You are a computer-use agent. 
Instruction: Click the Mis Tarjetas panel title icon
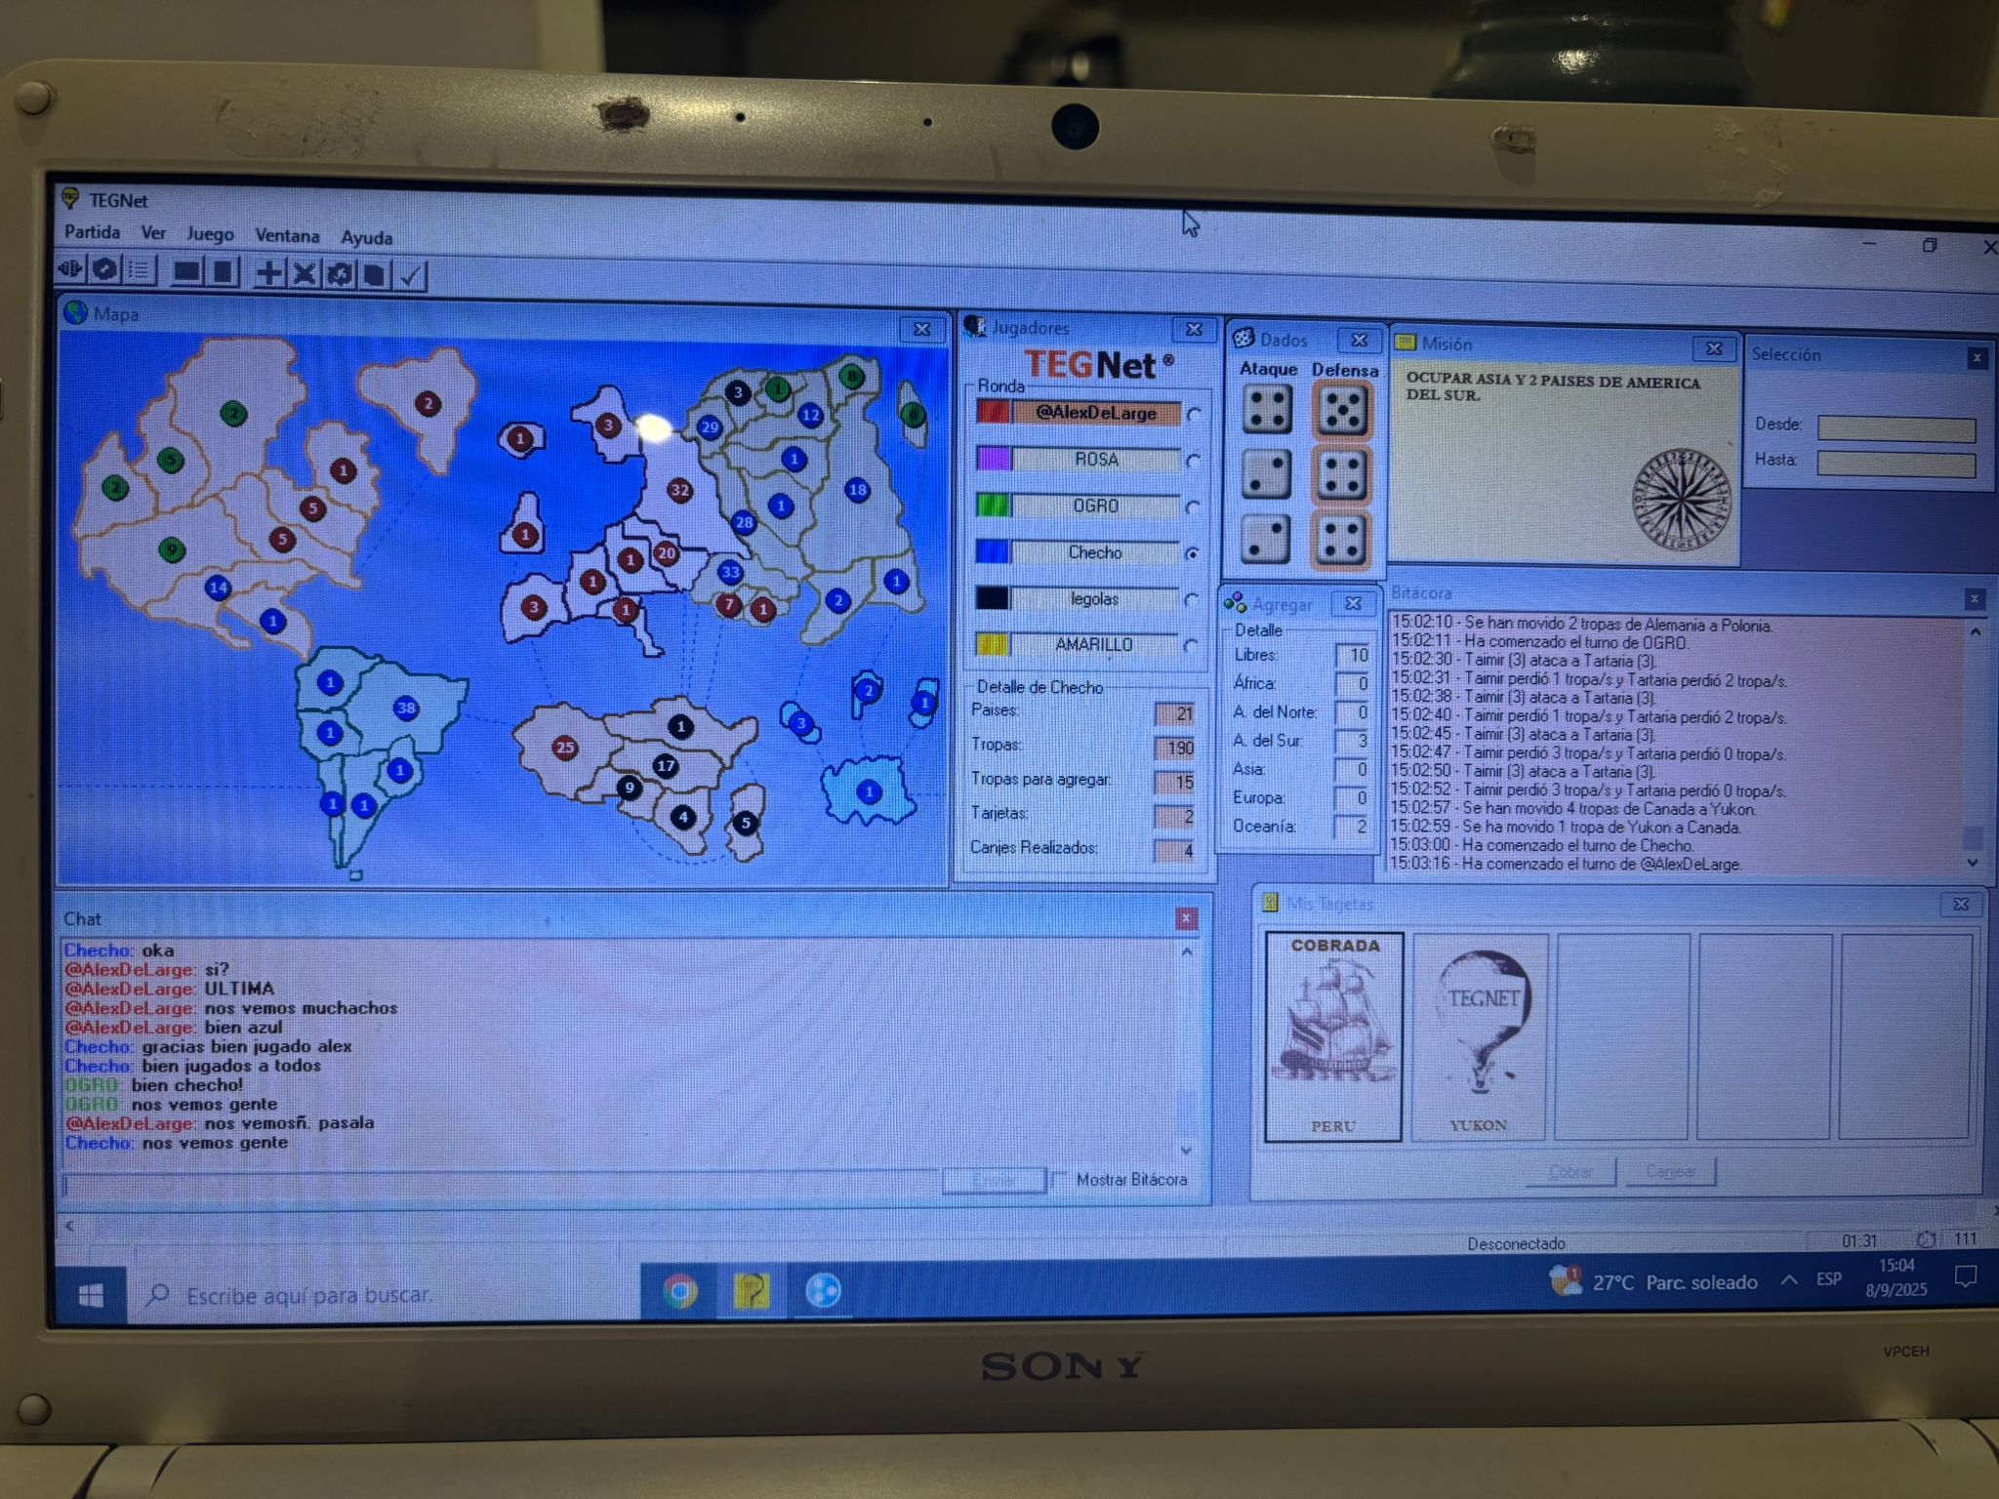coord(1270,902)
